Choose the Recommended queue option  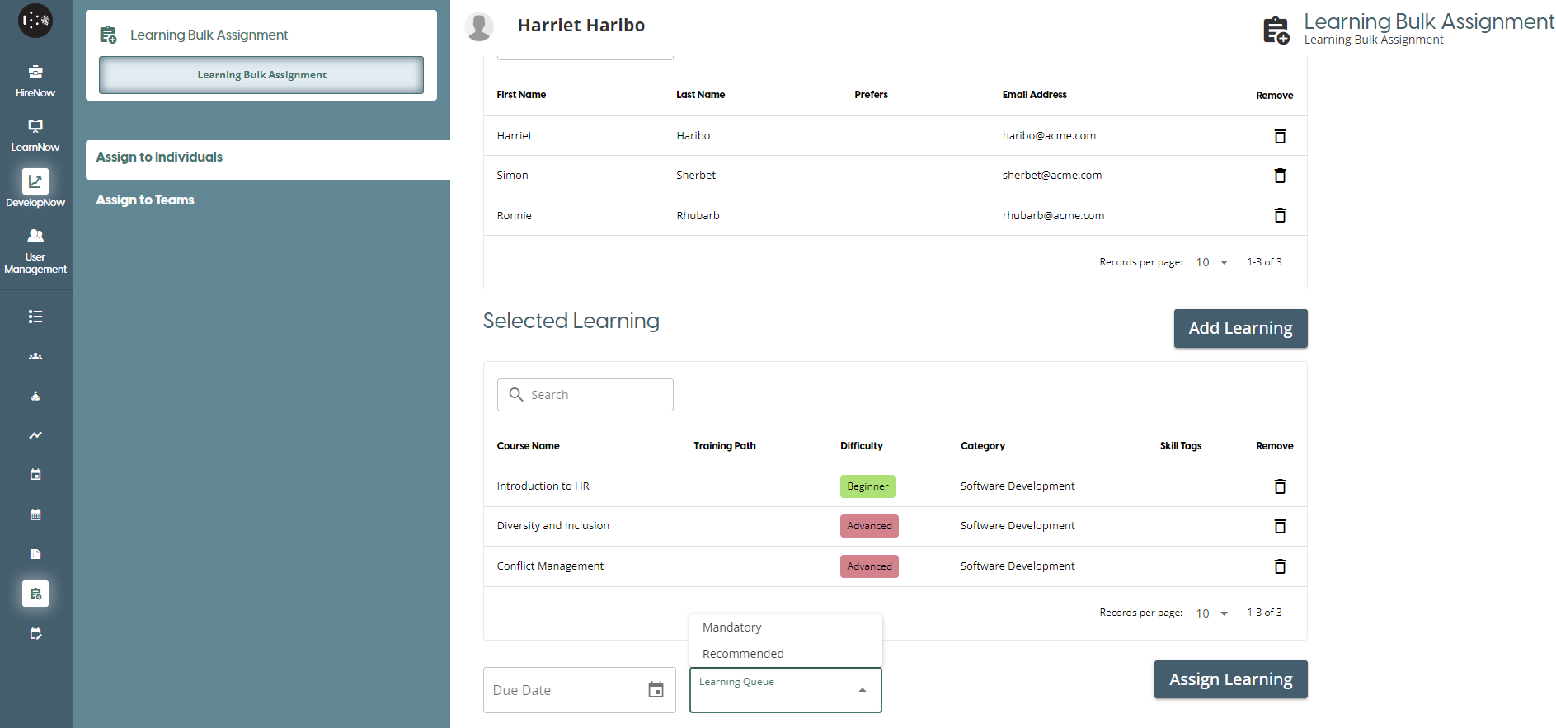coord(743,654)
